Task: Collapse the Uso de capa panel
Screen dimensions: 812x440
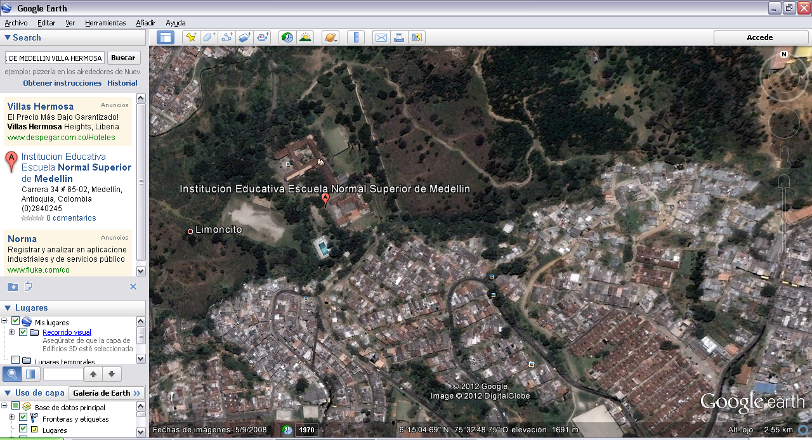Action: click(x=7, y=393)
